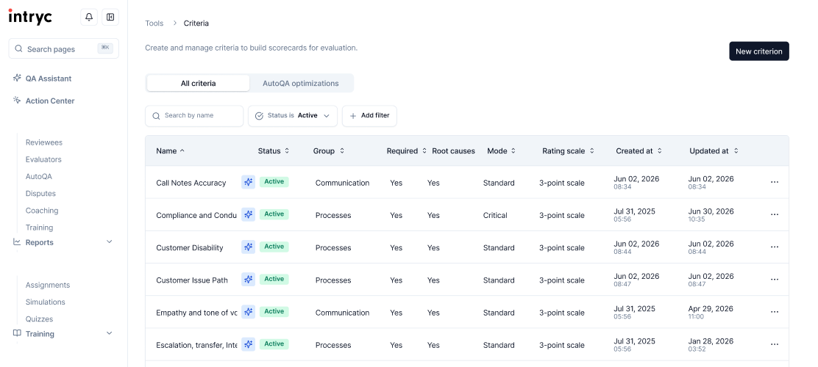Viewport: 818px width, 367px height.
Task: Click the New criterion button
Action: [x=758, y=51]
